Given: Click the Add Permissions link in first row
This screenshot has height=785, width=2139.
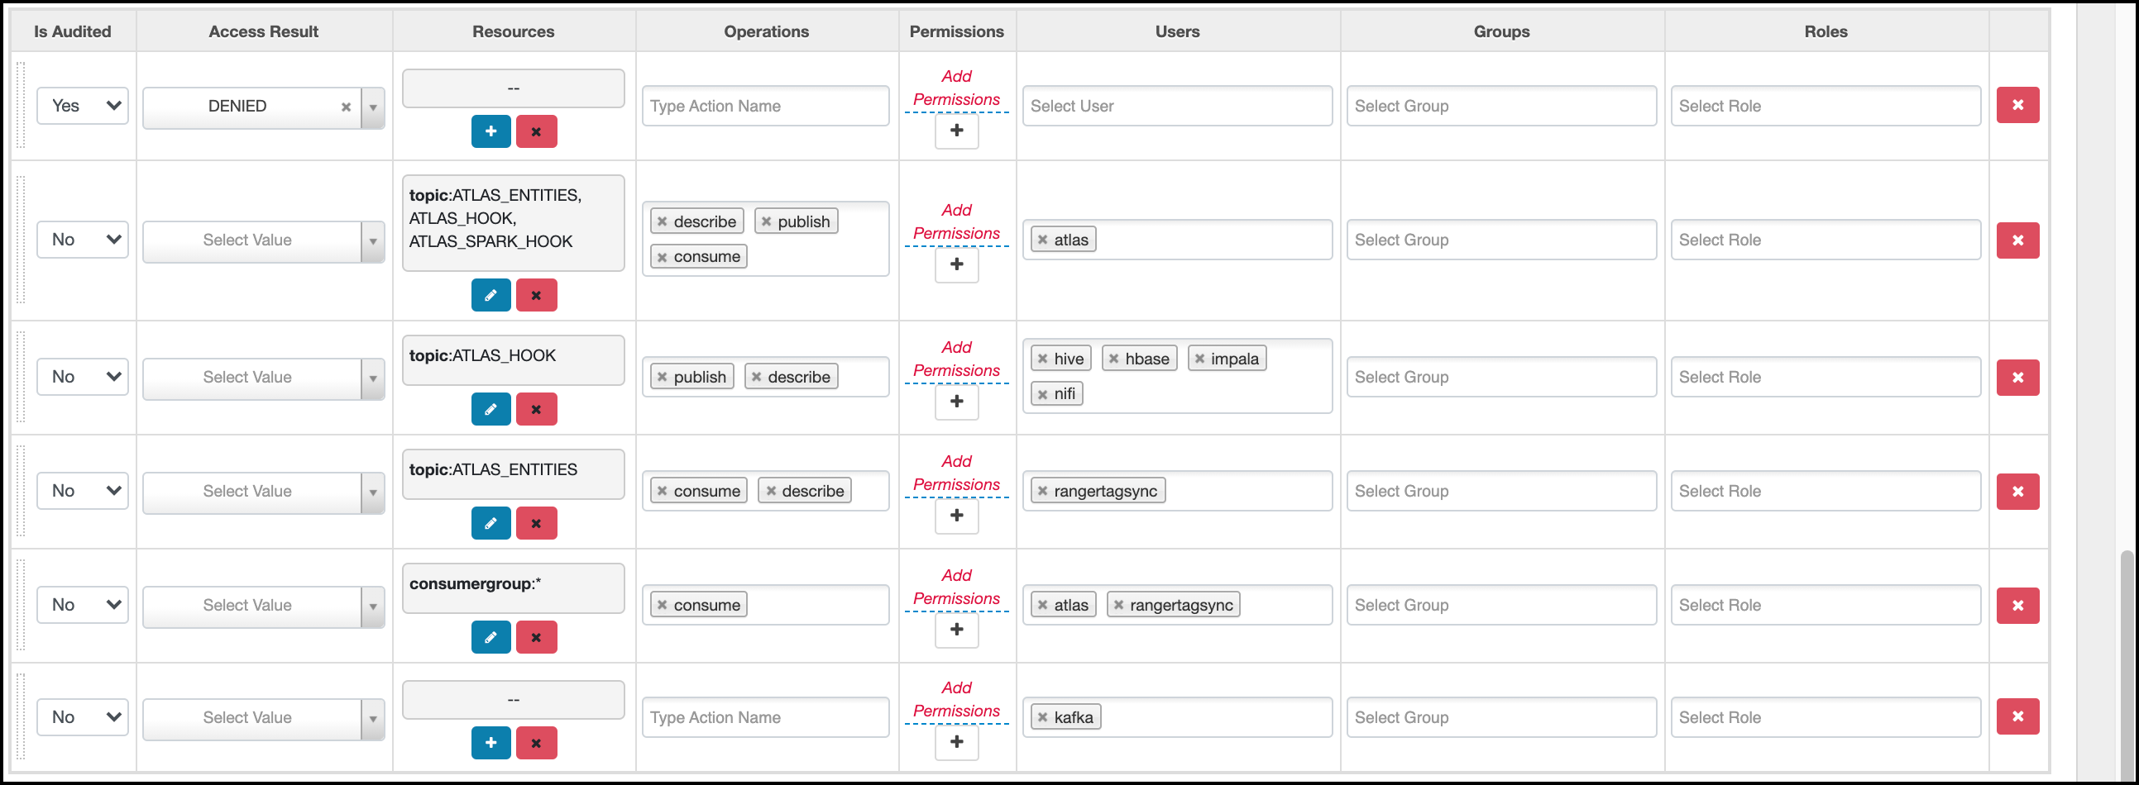Looking at the screenshot, I should click(x=956, y=88).
